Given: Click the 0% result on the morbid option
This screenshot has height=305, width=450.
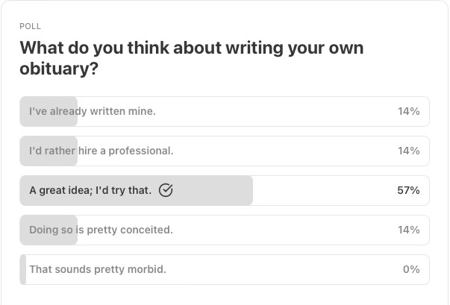Looking at the screenshot, I should pyautogui.click(x=411, y=269).
